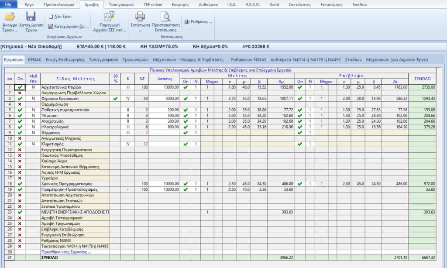447x268 pixels.
Task: Open Ρυθμίσεις settings in the ribbon
Action: 198,21
